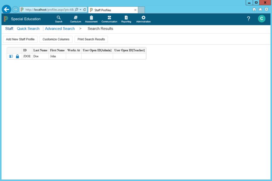The image size is (272, 181).
Task: Click Print Search Results button
Action: [x=91, y=39]
